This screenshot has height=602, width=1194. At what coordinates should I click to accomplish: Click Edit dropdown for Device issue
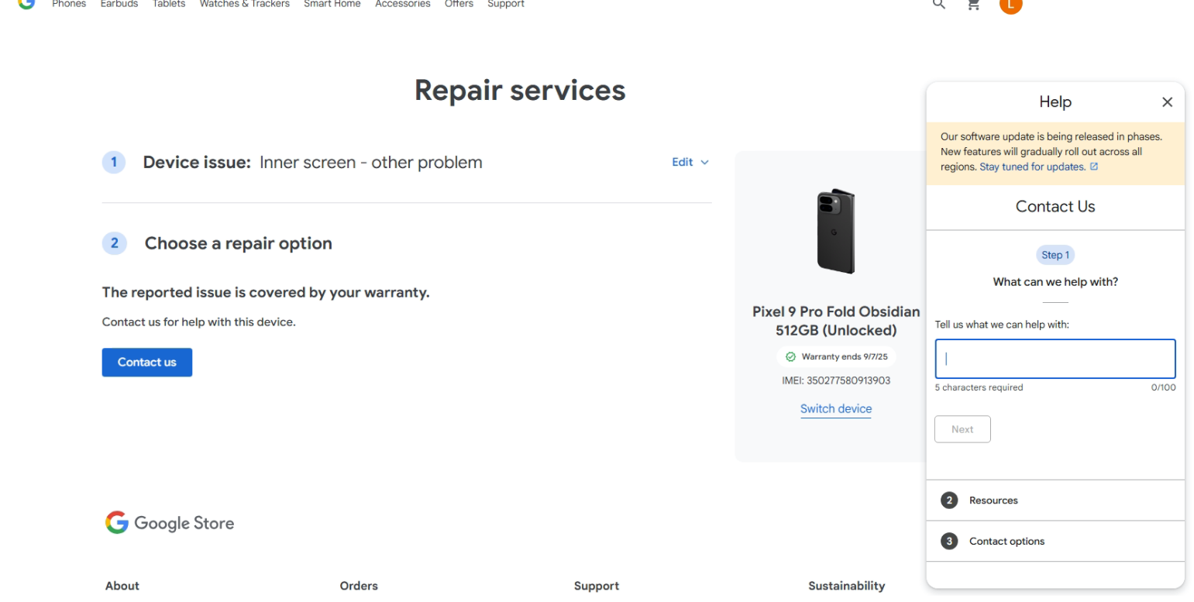coord(690,162)
